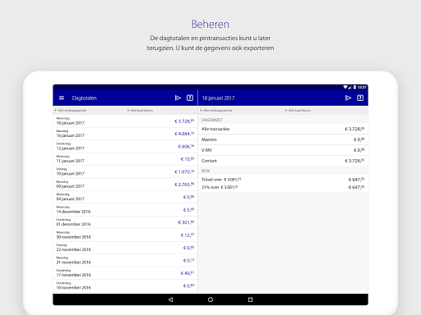Select the 11 januari 2017 row
This screenshot has height=315, width=421.
pos(125,159)
